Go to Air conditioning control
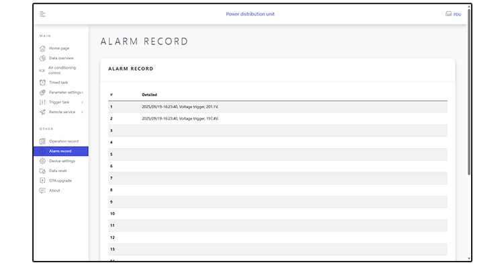Viewport: 504px width, 267px height. tap(62, 70)
